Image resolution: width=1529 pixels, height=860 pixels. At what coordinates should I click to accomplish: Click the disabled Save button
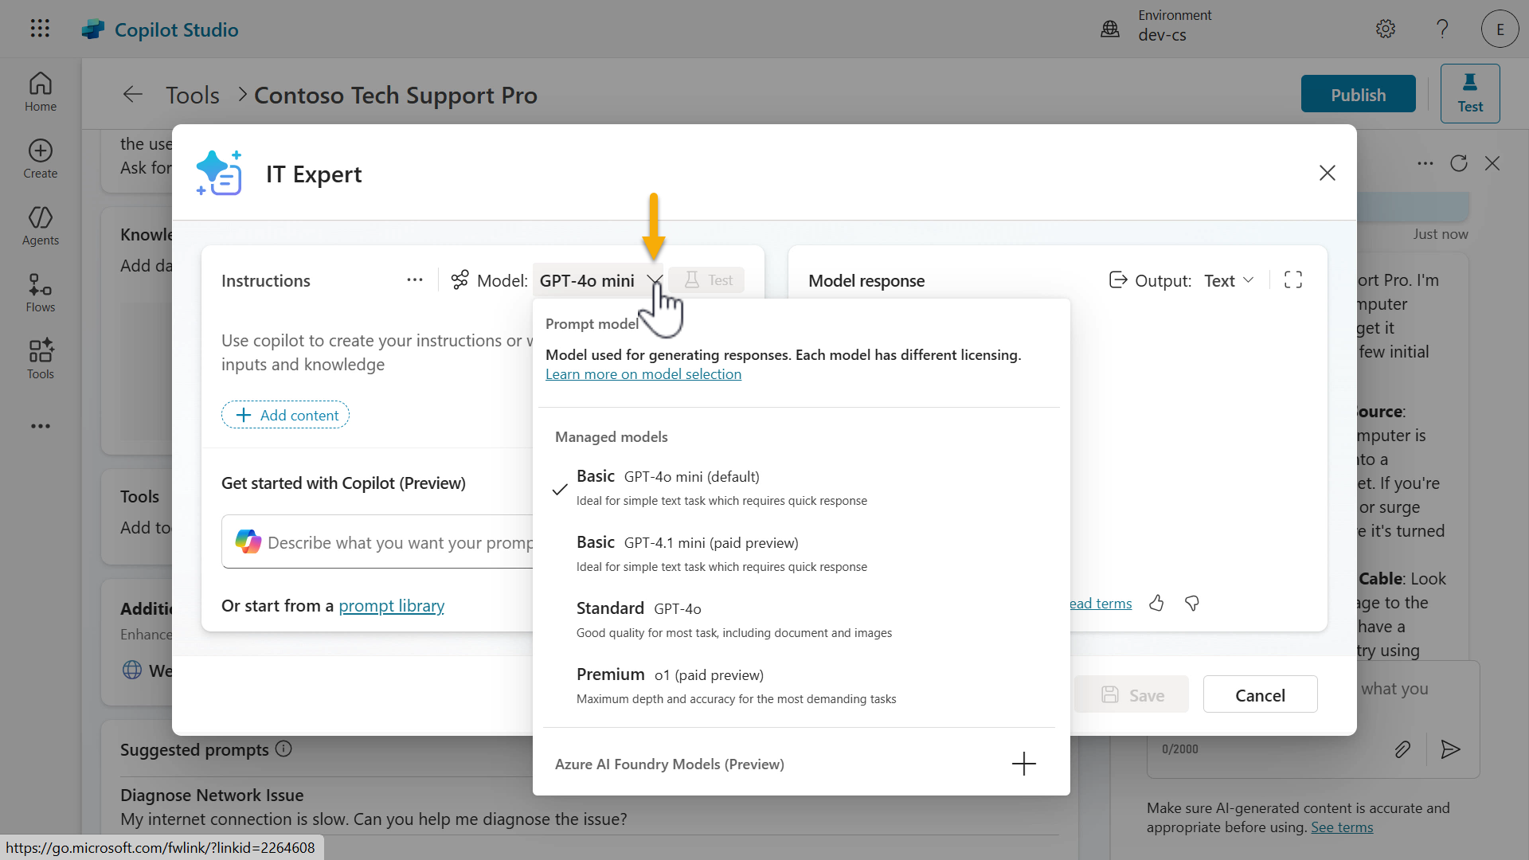click(x=1132, y=694)
